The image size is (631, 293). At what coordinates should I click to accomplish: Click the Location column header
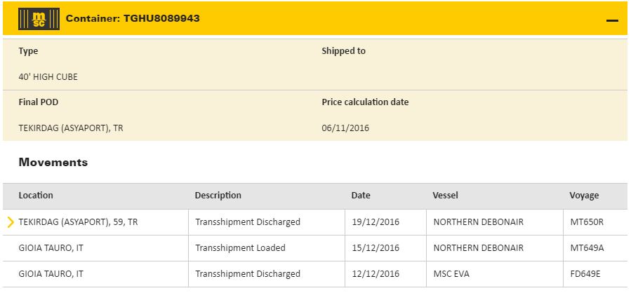(36, 196)
